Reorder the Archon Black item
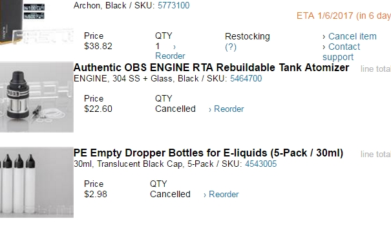Screen dimensions: 391x236 (170, 56)
